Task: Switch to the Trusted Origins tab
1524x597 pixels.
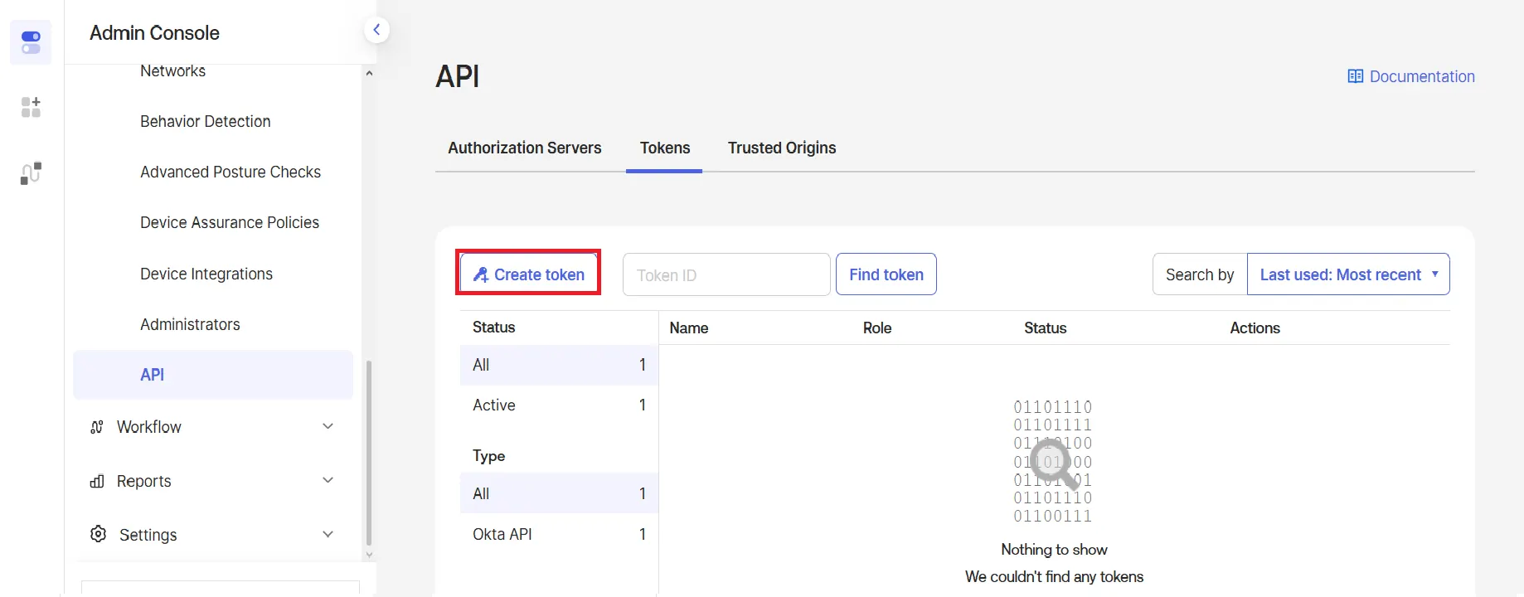Action: (782, 148)
